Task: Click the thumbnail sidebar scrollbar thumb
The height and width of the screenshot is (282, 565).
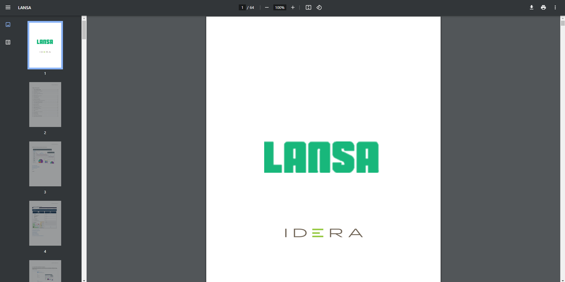Action: pos(84,30)
